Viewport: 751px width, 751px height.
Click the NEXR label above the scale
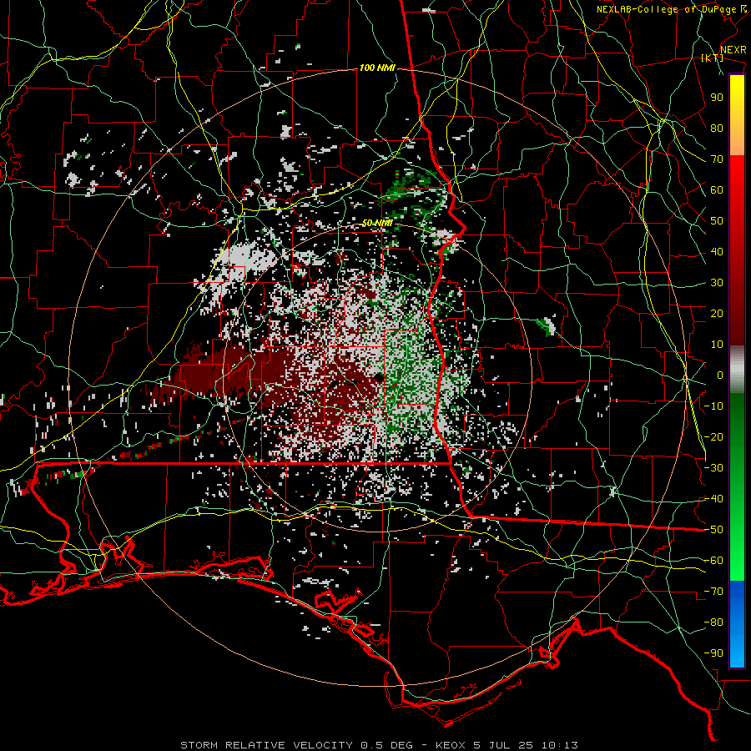(733, 50)
